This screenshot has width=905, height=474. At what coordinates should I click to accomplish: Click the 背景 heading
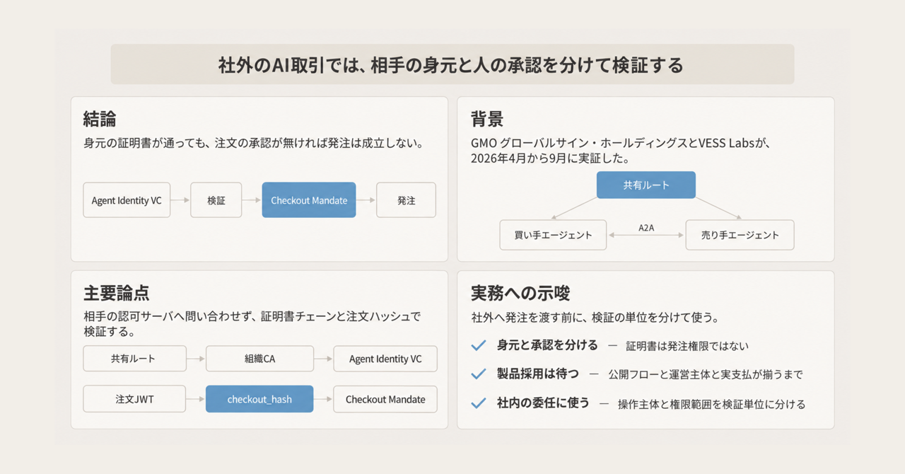pos(487,118)
